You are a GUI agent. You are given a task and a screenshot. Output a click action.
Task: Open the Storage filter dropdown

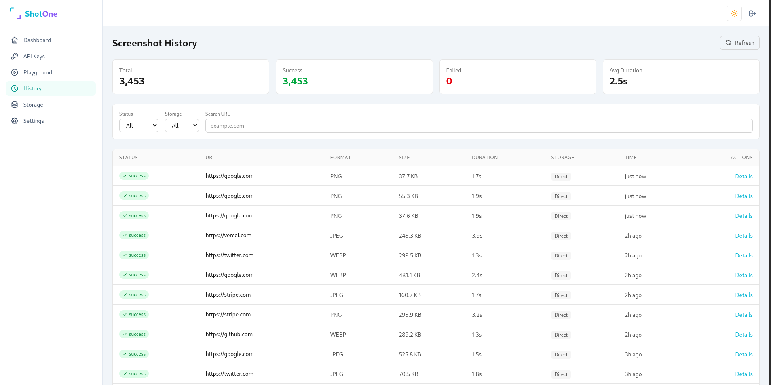point(182,125)
